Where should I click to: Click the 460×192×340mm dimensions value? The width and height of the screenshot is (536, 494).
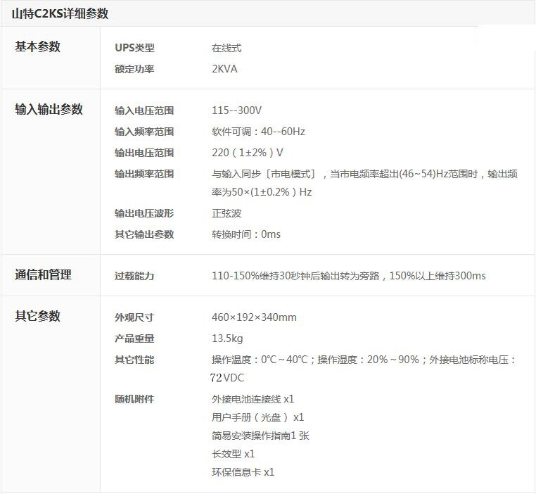click(254, 317)
